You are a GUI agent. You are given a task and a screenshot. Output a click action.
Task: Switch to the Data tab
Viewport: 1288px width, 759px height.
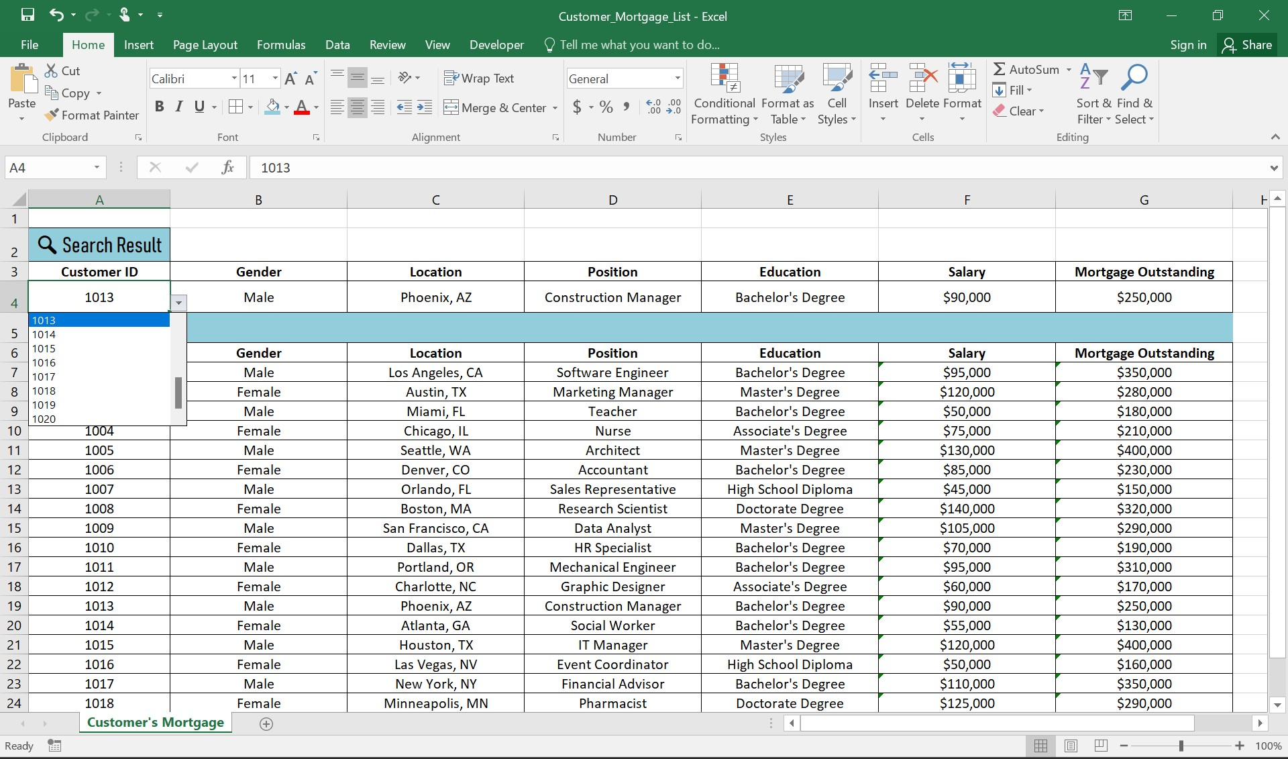coord(337,45)
